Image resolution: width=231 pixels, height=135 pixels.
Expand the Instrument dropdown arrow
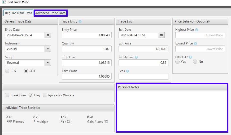[x=48, y=49]
